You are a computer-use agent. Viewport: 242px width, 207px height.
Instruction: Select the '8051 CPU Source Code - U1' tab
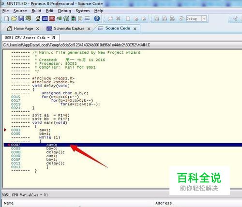[30, 38]
